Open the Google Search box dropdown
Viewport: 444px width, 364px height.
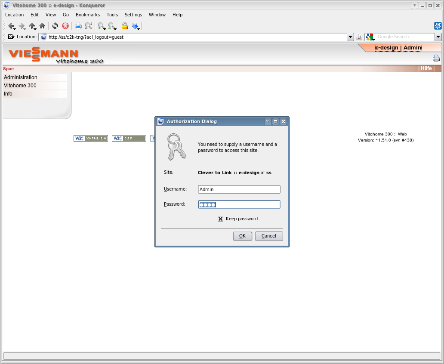click(x=438, y=37)
